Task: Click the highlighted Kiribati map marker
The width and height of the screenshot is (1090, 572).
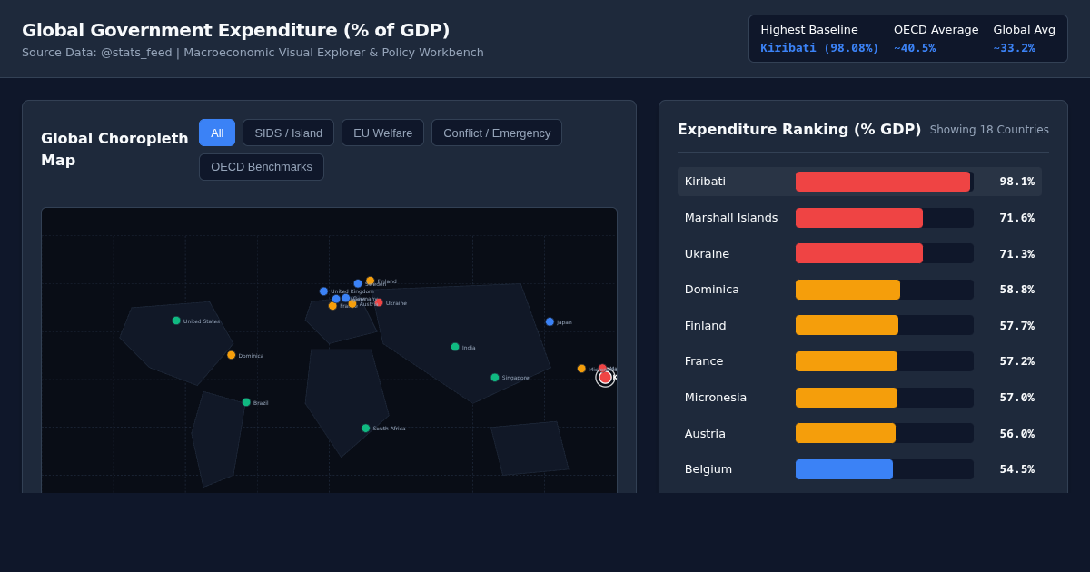Action: click(605, 377)
